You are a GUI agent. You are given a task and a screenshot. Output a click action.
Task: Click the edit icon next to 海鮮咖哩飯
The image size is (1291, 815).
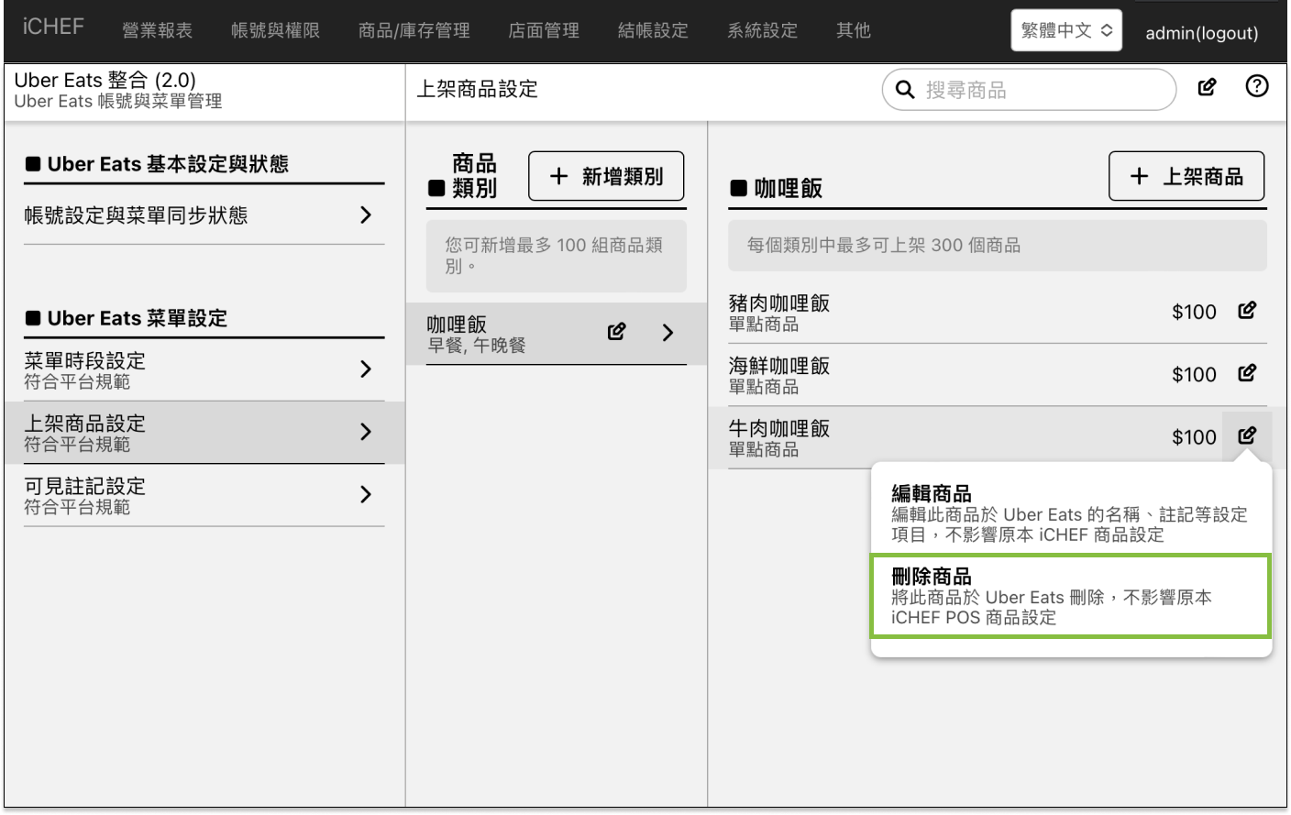(x=1247, y=373)
